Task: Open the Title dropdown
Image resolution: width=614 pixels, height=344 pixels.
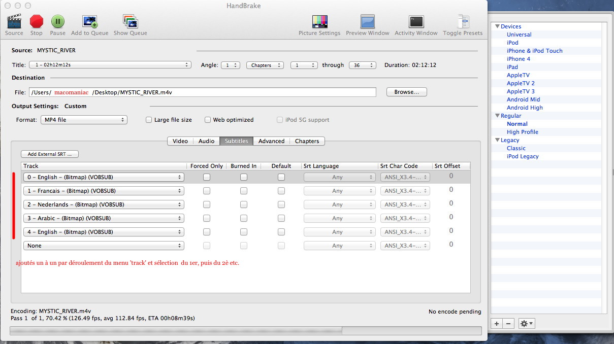Action: [x=110, y=65]
